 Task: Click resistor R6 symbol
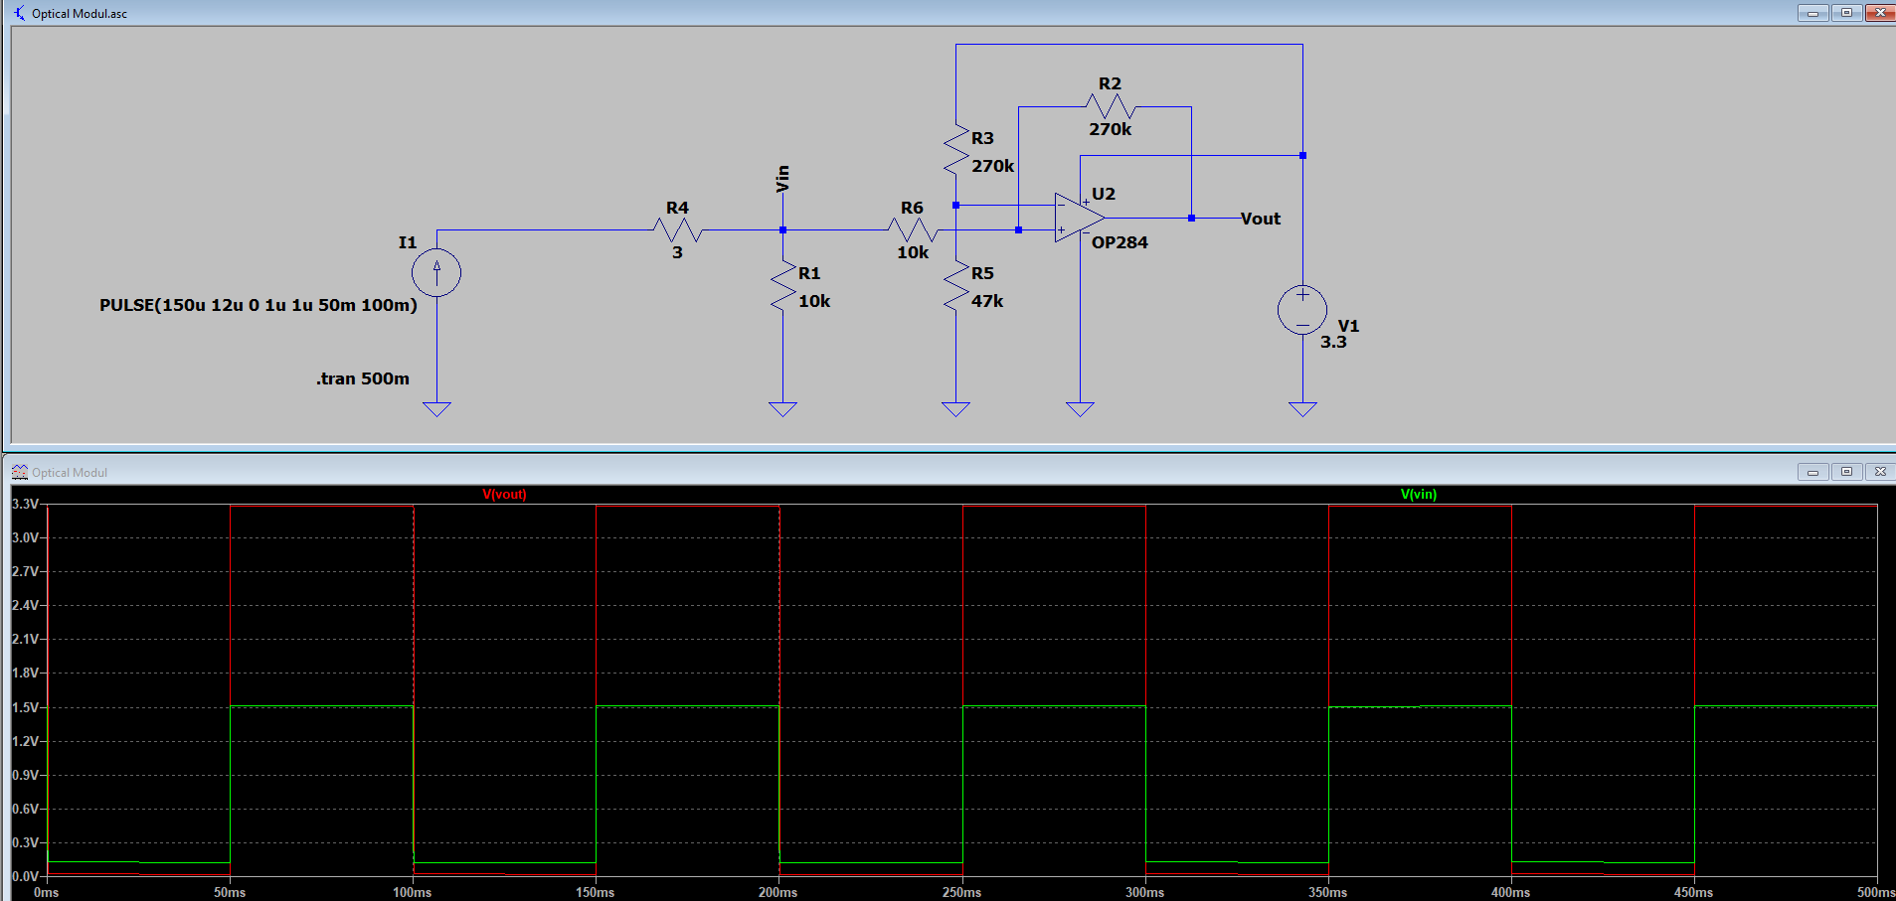[913, 230]
